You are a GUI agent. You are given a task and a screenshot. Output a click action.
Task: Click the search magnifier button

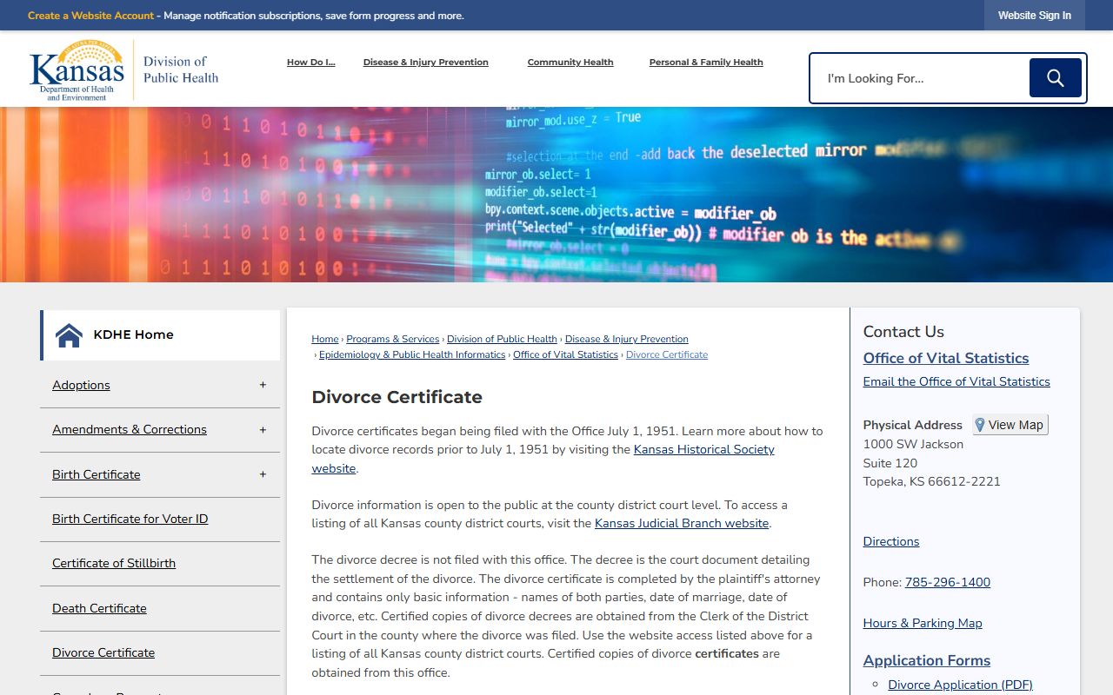click(1055, 78)
